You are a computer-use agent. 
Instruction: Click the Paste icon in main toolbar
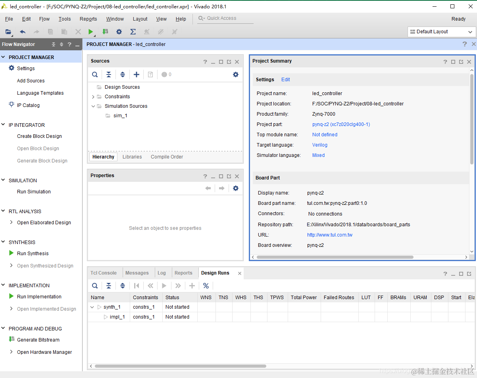(64, 32)
